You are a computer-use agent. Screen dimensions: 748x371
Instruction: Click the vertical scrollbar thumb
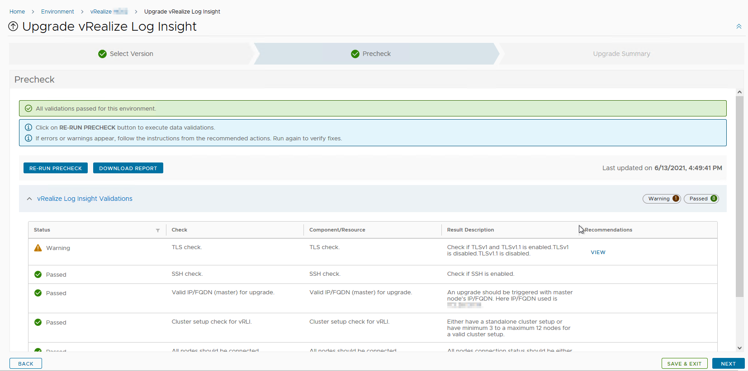(739, 196)
